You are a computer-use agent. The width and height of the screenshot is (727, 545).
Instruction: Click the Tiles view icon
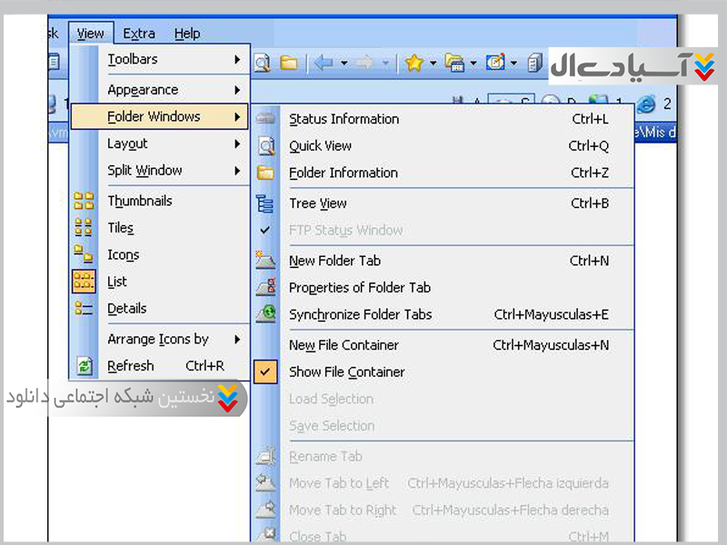point(84,228)
